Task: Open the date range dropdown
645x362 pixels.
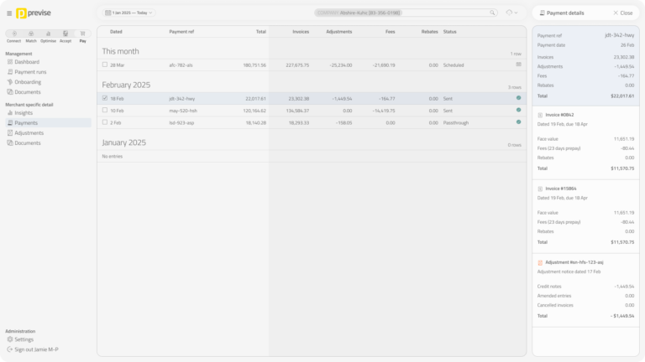Action: 128,13
